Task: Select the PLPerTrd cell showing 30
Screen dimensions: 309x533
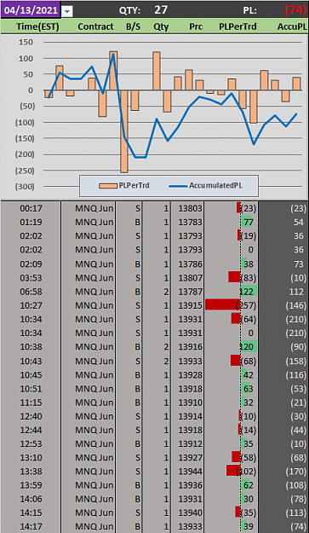Action: point(232,499)
